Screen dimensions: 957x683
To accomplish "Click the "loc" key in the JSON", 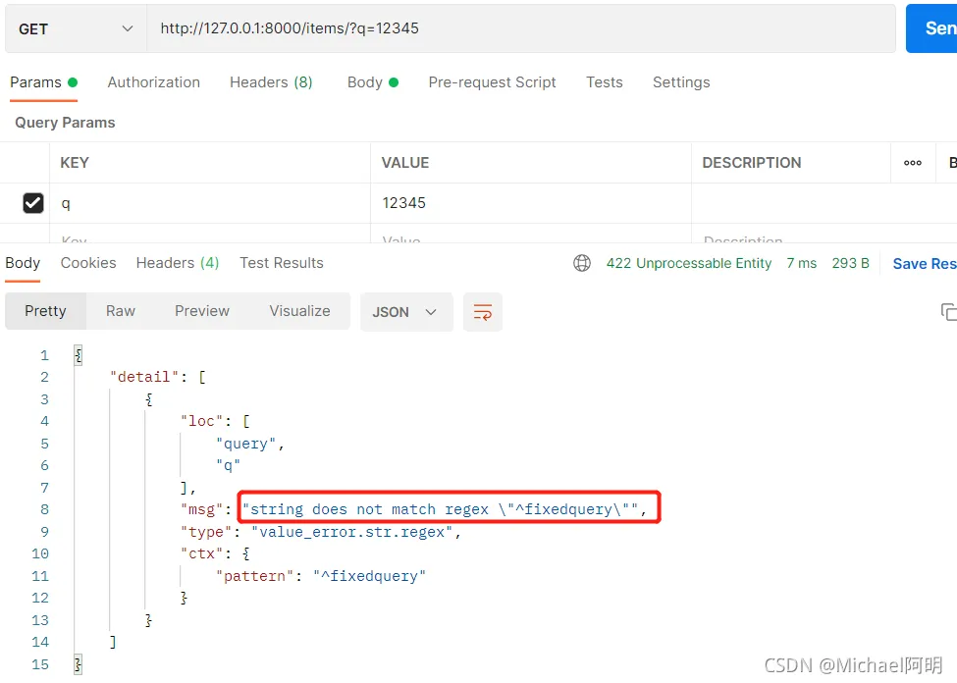I will (201, 421).
